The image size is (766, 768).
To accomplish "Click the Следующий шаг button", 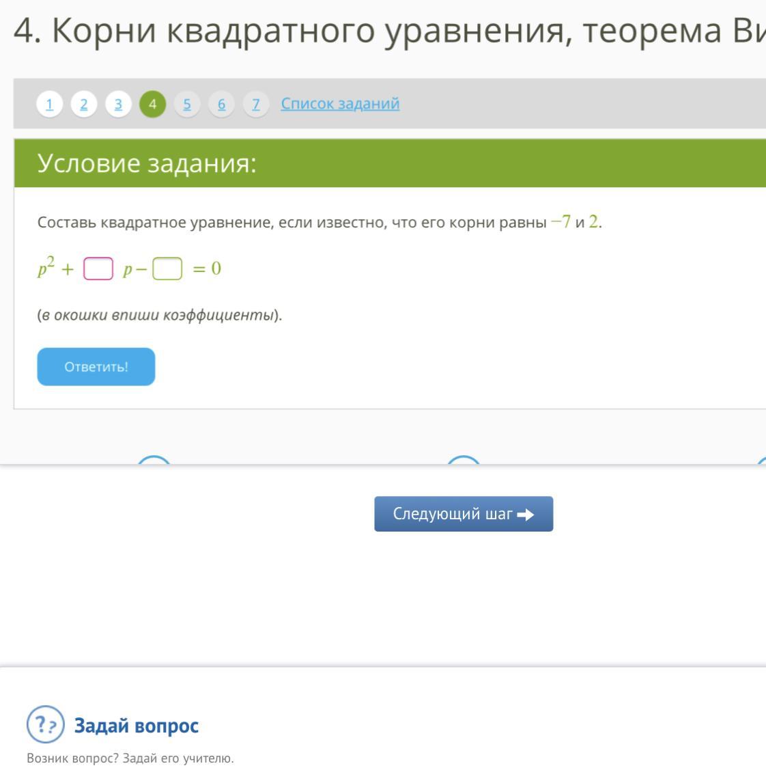I will coord(464,514).
